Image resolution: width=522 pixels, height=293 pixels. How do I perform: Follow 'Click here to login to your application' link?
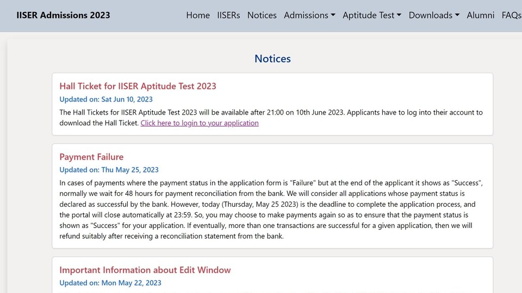[200, 123]
